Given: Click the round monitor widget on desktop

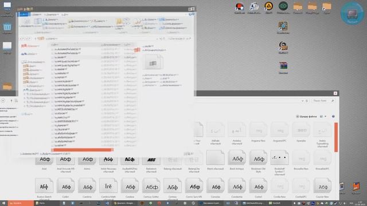Looking at the screenshot, I should [352, 14].
